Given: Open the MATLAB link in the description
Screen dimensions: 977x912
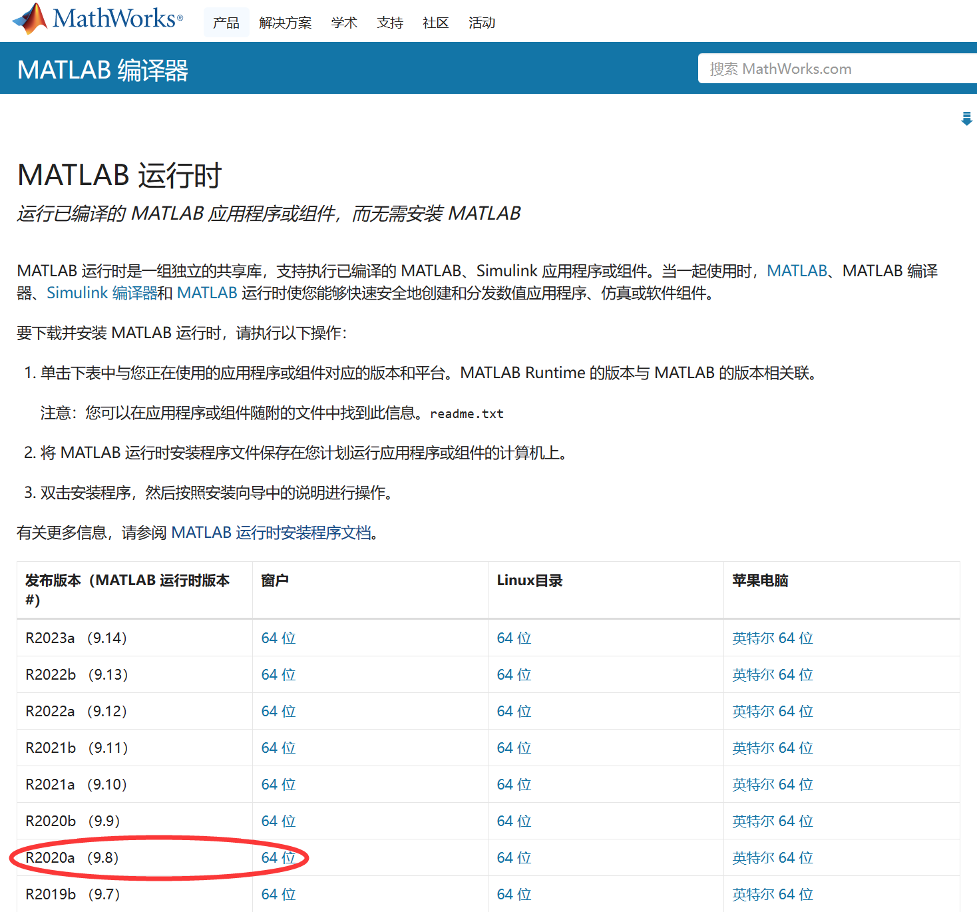Looking at the screenshot, I should (797, 271).
